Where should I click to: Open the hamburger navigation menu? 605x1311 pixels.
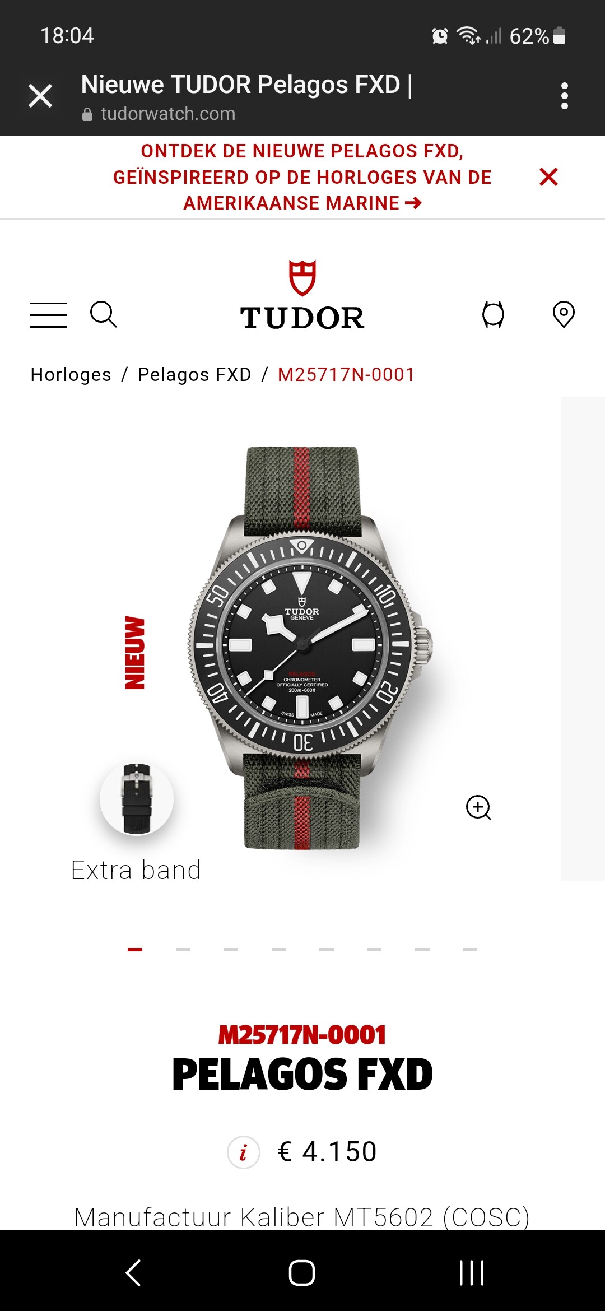[49, 314]
